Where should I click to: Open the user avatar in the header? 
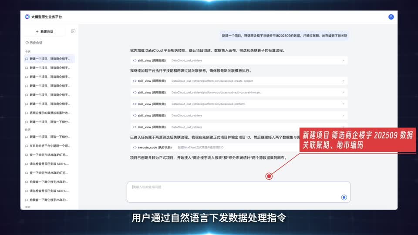(391, 17)
